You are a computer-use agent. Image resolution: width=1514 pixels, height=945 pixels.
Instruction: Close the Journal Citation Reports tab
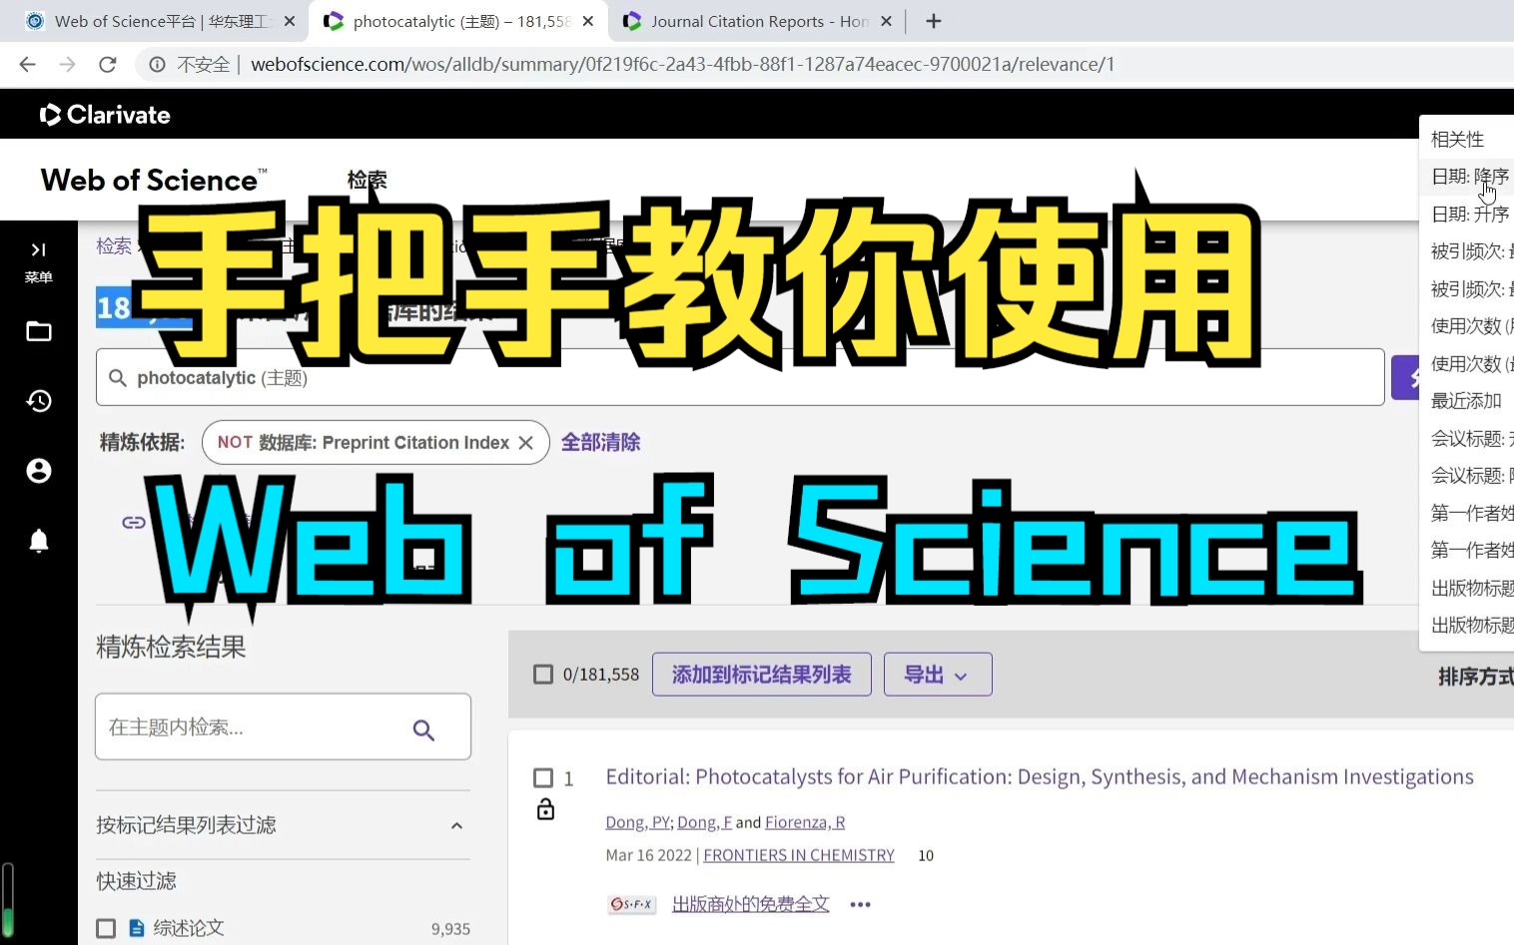886,21
